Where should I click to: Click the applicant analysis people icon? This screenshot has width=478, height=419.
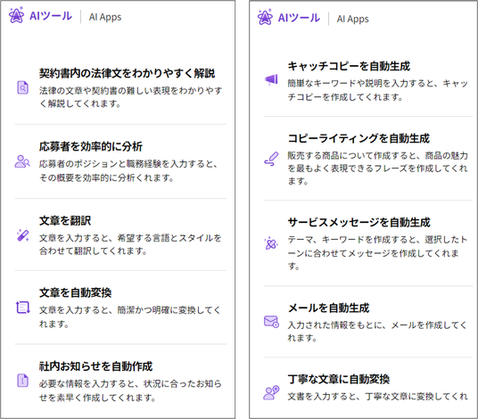[22, 161]
